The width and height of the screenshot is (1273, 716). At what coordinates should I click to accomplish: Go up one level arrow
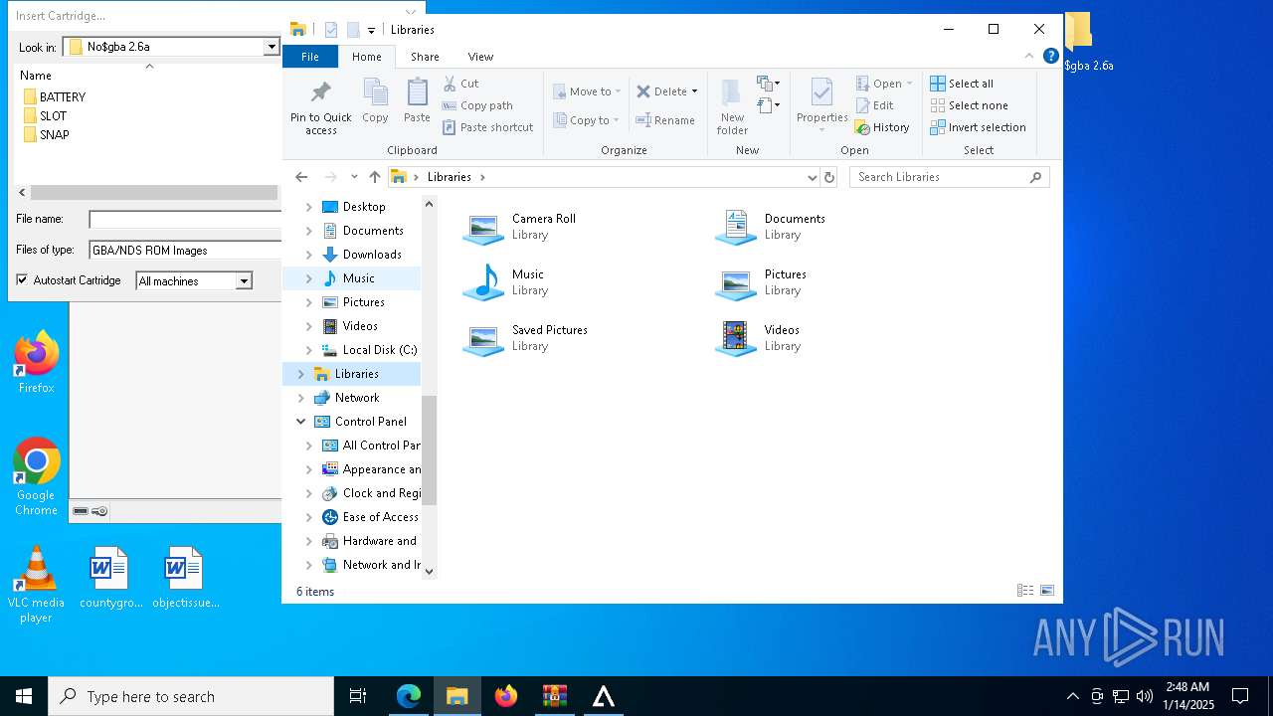point(375,177)
